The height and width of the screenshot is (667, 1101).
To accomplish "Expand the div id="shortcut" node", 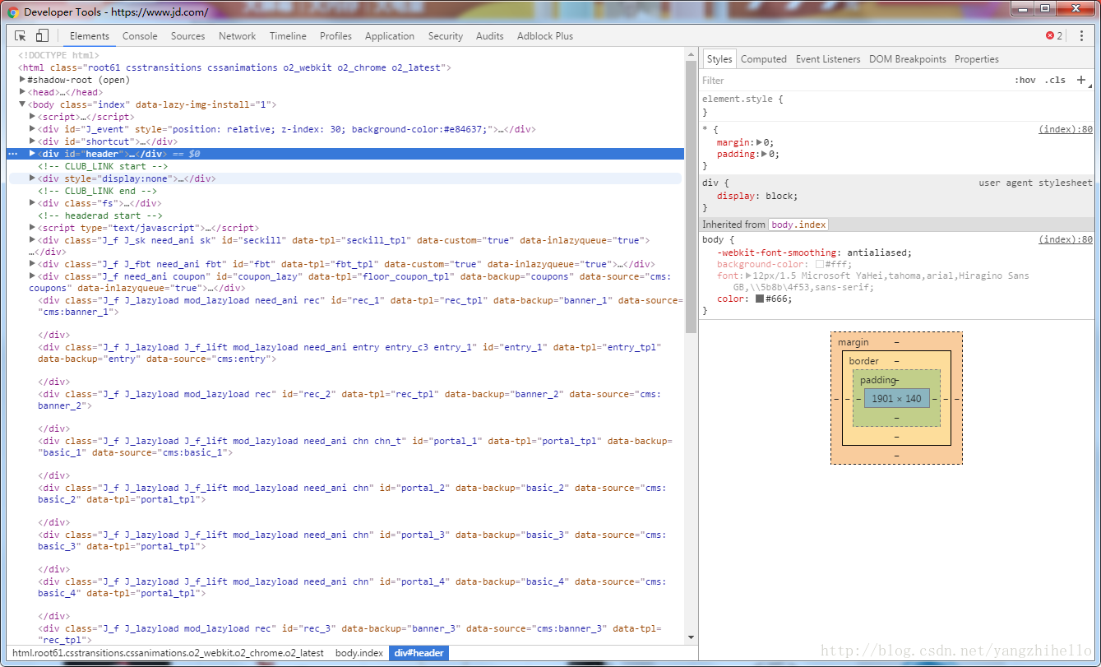I will [x=32, y=141].
